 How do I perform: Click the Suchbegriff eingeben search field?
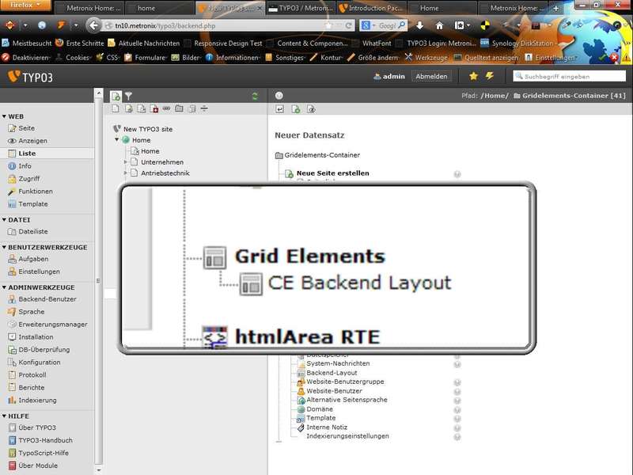(x=570, y=76)
